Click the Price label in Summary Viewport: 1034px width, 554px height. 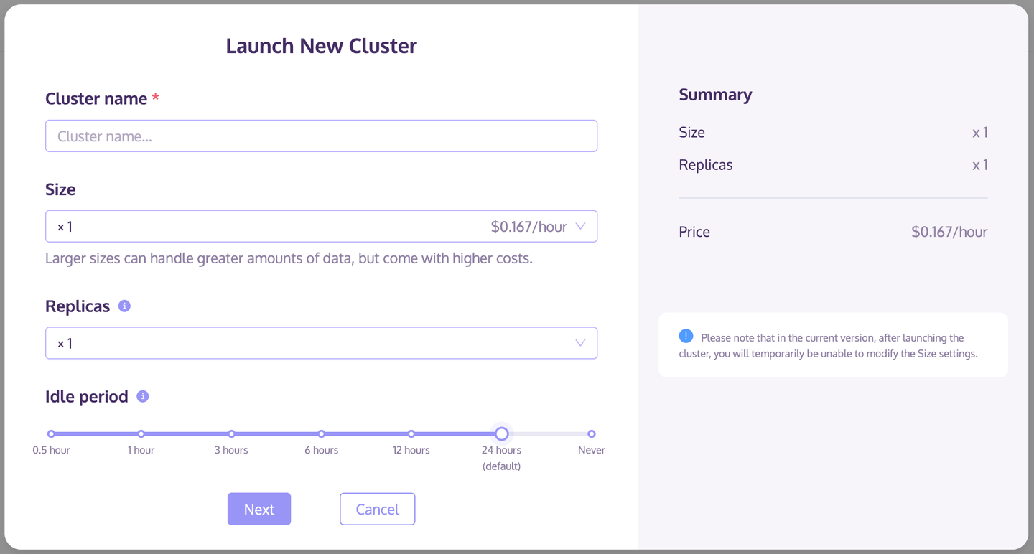pos(694,232)
